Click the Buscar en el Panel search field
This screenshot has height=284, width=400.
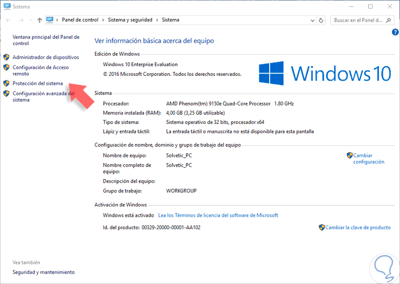(358, 20)
